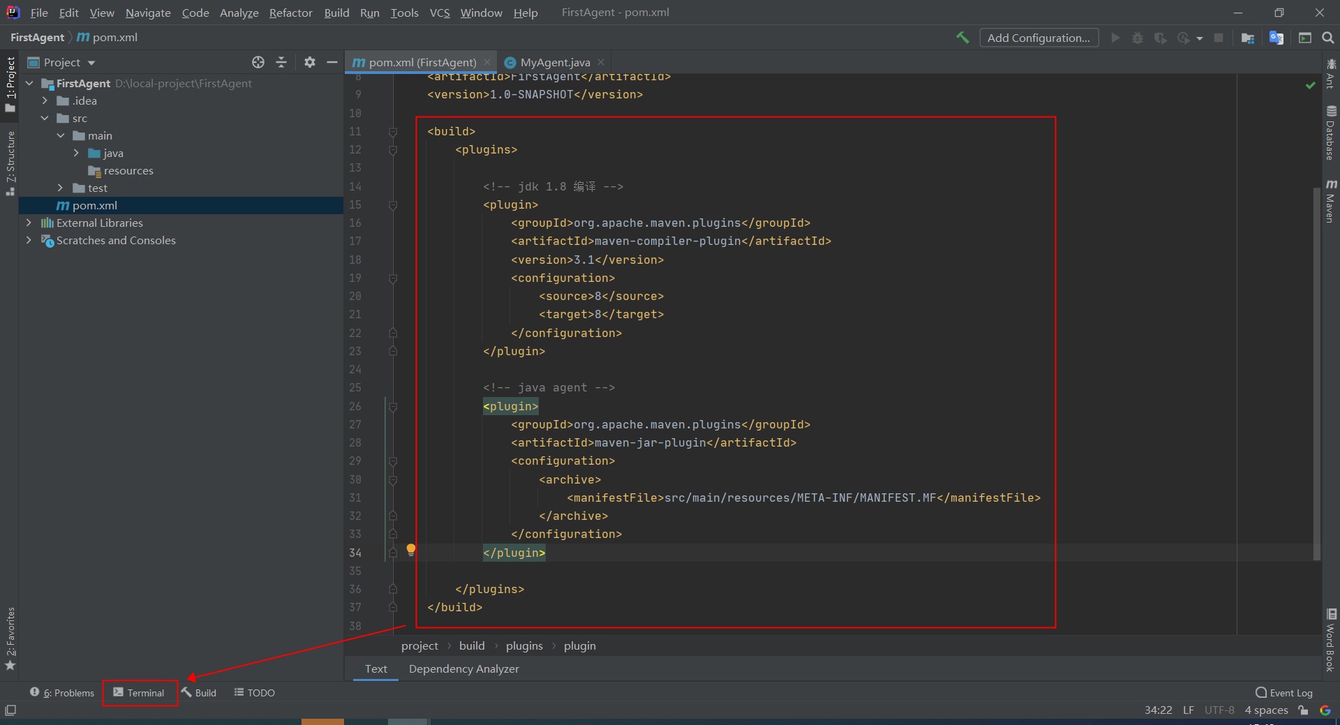Open the Word Book tool window
The width and height of the screenshot is (1340, 725).
(1331, 640)
